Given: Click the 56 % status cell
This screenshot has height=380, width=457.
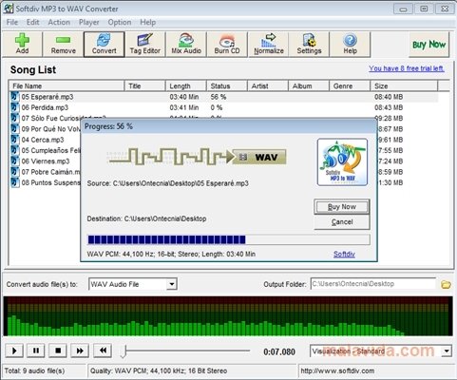Looking at the screenshot, I should [219, 97].
